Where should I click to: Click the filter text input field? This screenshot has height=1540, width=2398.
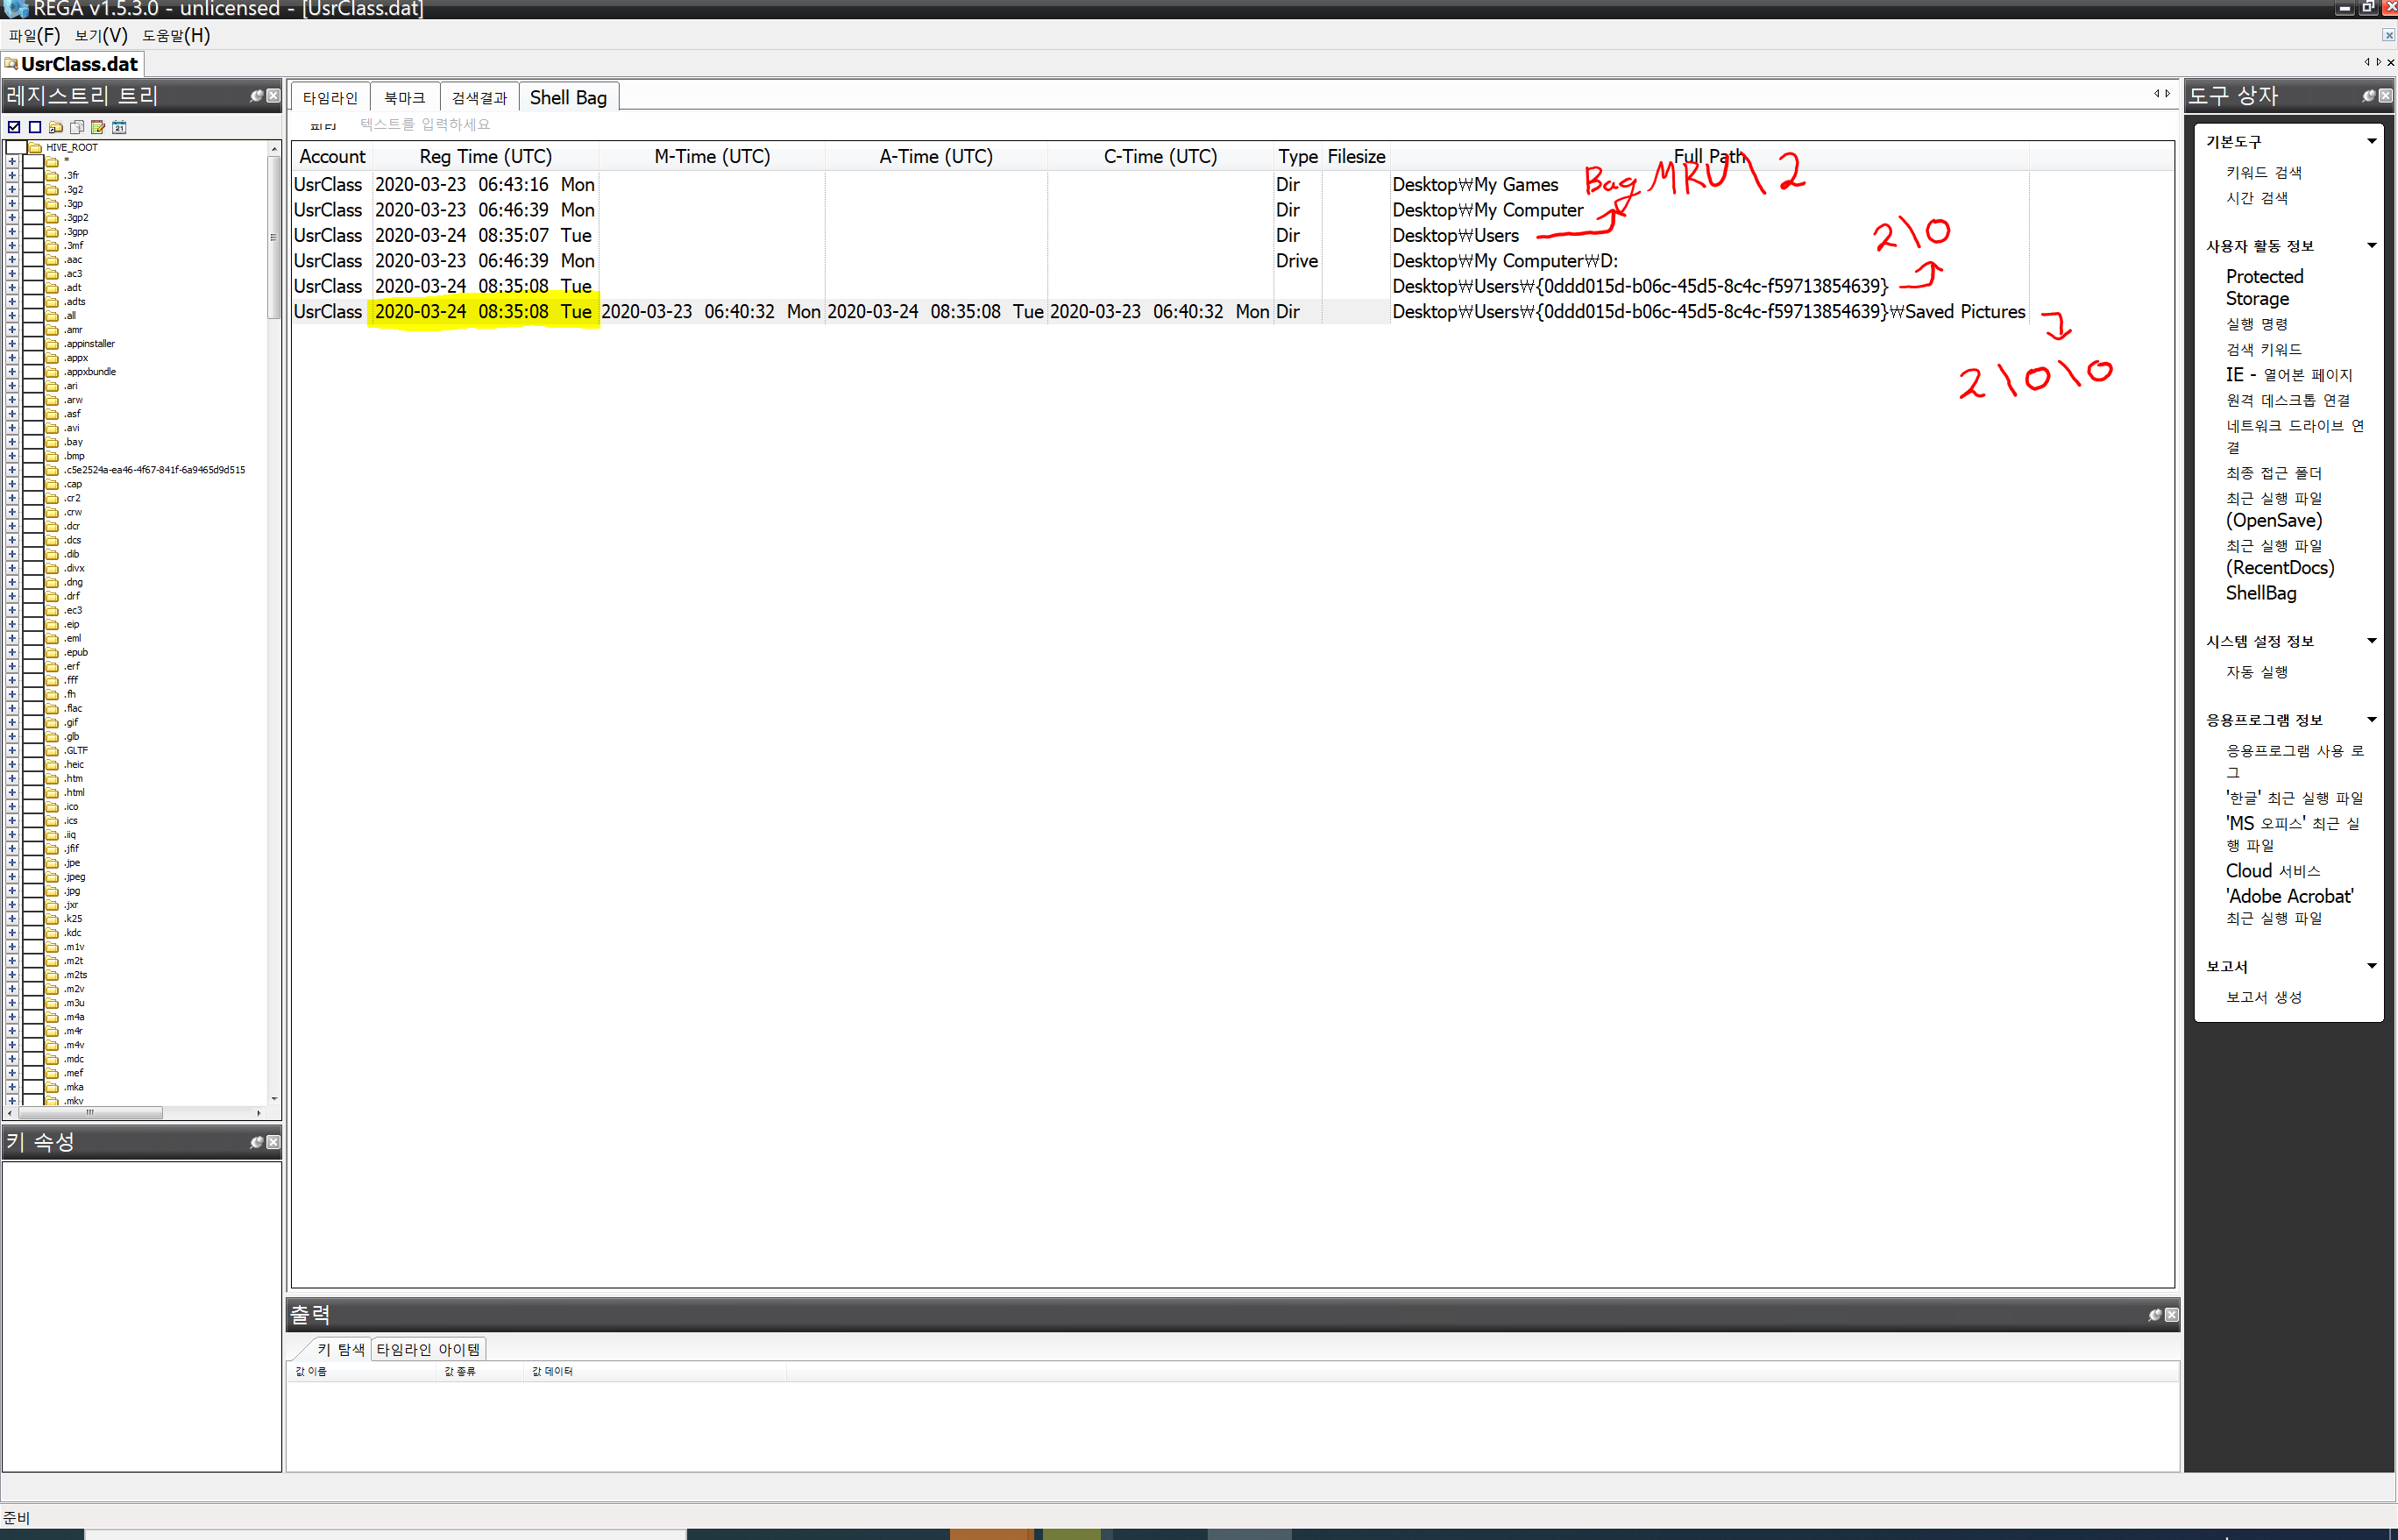point(425,124)
